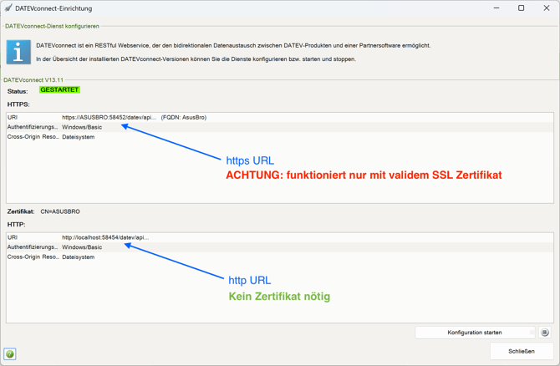Click the CN=ASUSBRO certificate value

(x=60, y=211)
